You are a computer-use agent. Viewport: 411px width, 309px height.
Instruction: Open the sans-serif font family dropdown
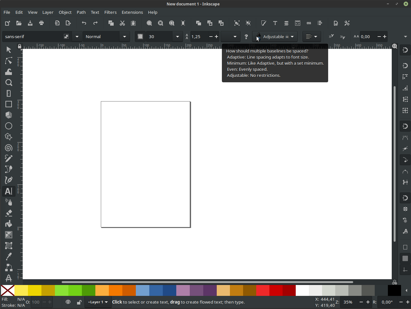point(77,37)
